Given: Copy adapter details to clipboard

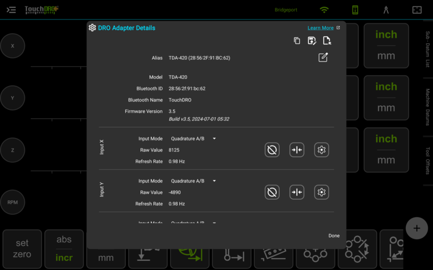Looking at the screenshot, I should (x=297, y=41).
